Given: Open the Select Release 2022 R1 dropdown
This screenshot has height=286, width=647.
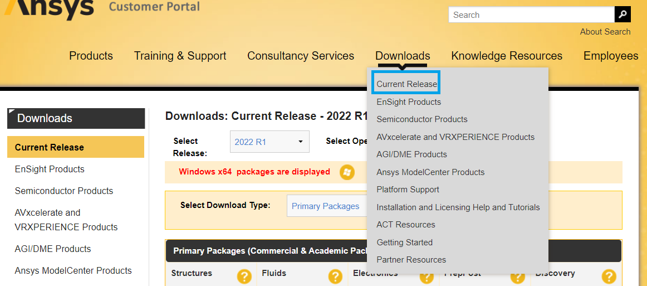Looking at the screenshot, I should (269, 142).
